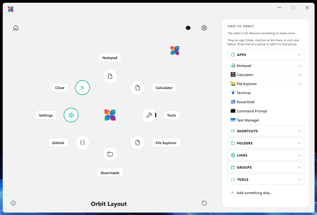Click the Notepad app icon in list
The width and height of the screenshot is (317, 215).
coord(233,66)
